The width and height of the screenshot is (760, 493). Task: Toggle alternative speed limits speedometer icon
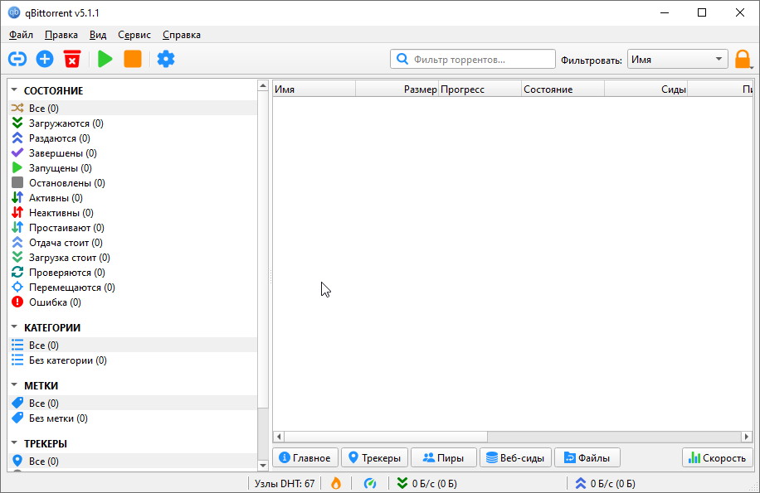tap(370, 483)
